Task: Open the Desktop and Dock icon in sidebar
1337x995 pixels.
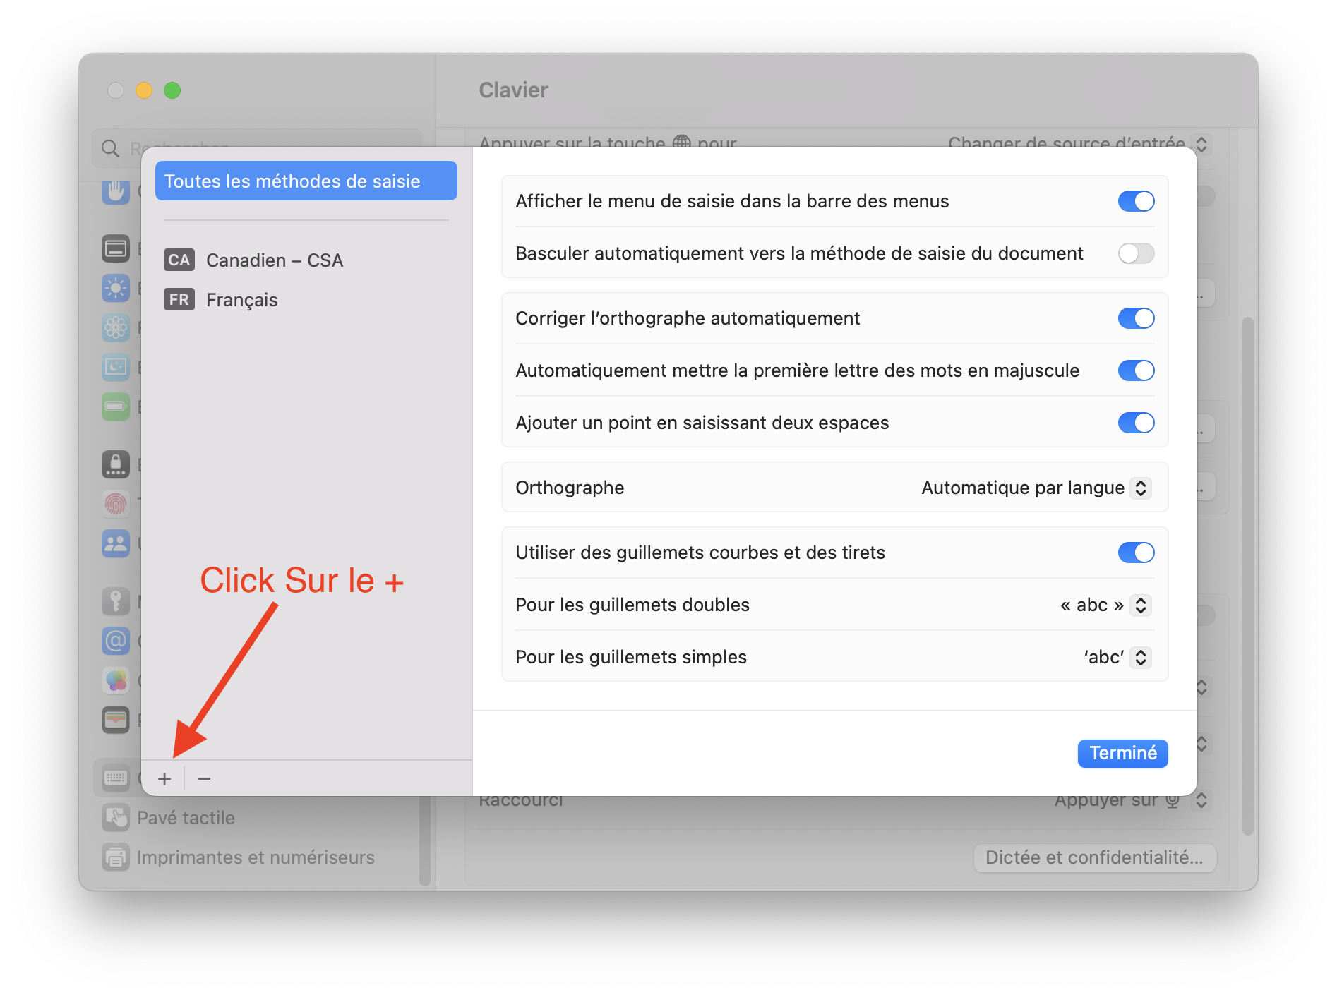Action: point(116,248)
